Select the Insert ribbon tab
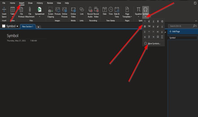The width and height of the screenshot is (198, 117). pyautogui.click(x=21, y=3)
